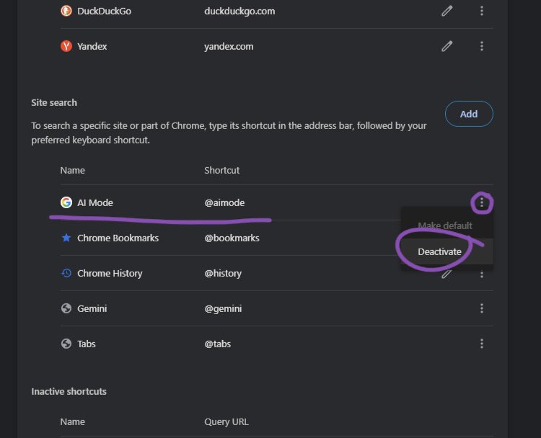
Task: Select the @bookmarks shortcut text
Action: [x=232, y=238]
